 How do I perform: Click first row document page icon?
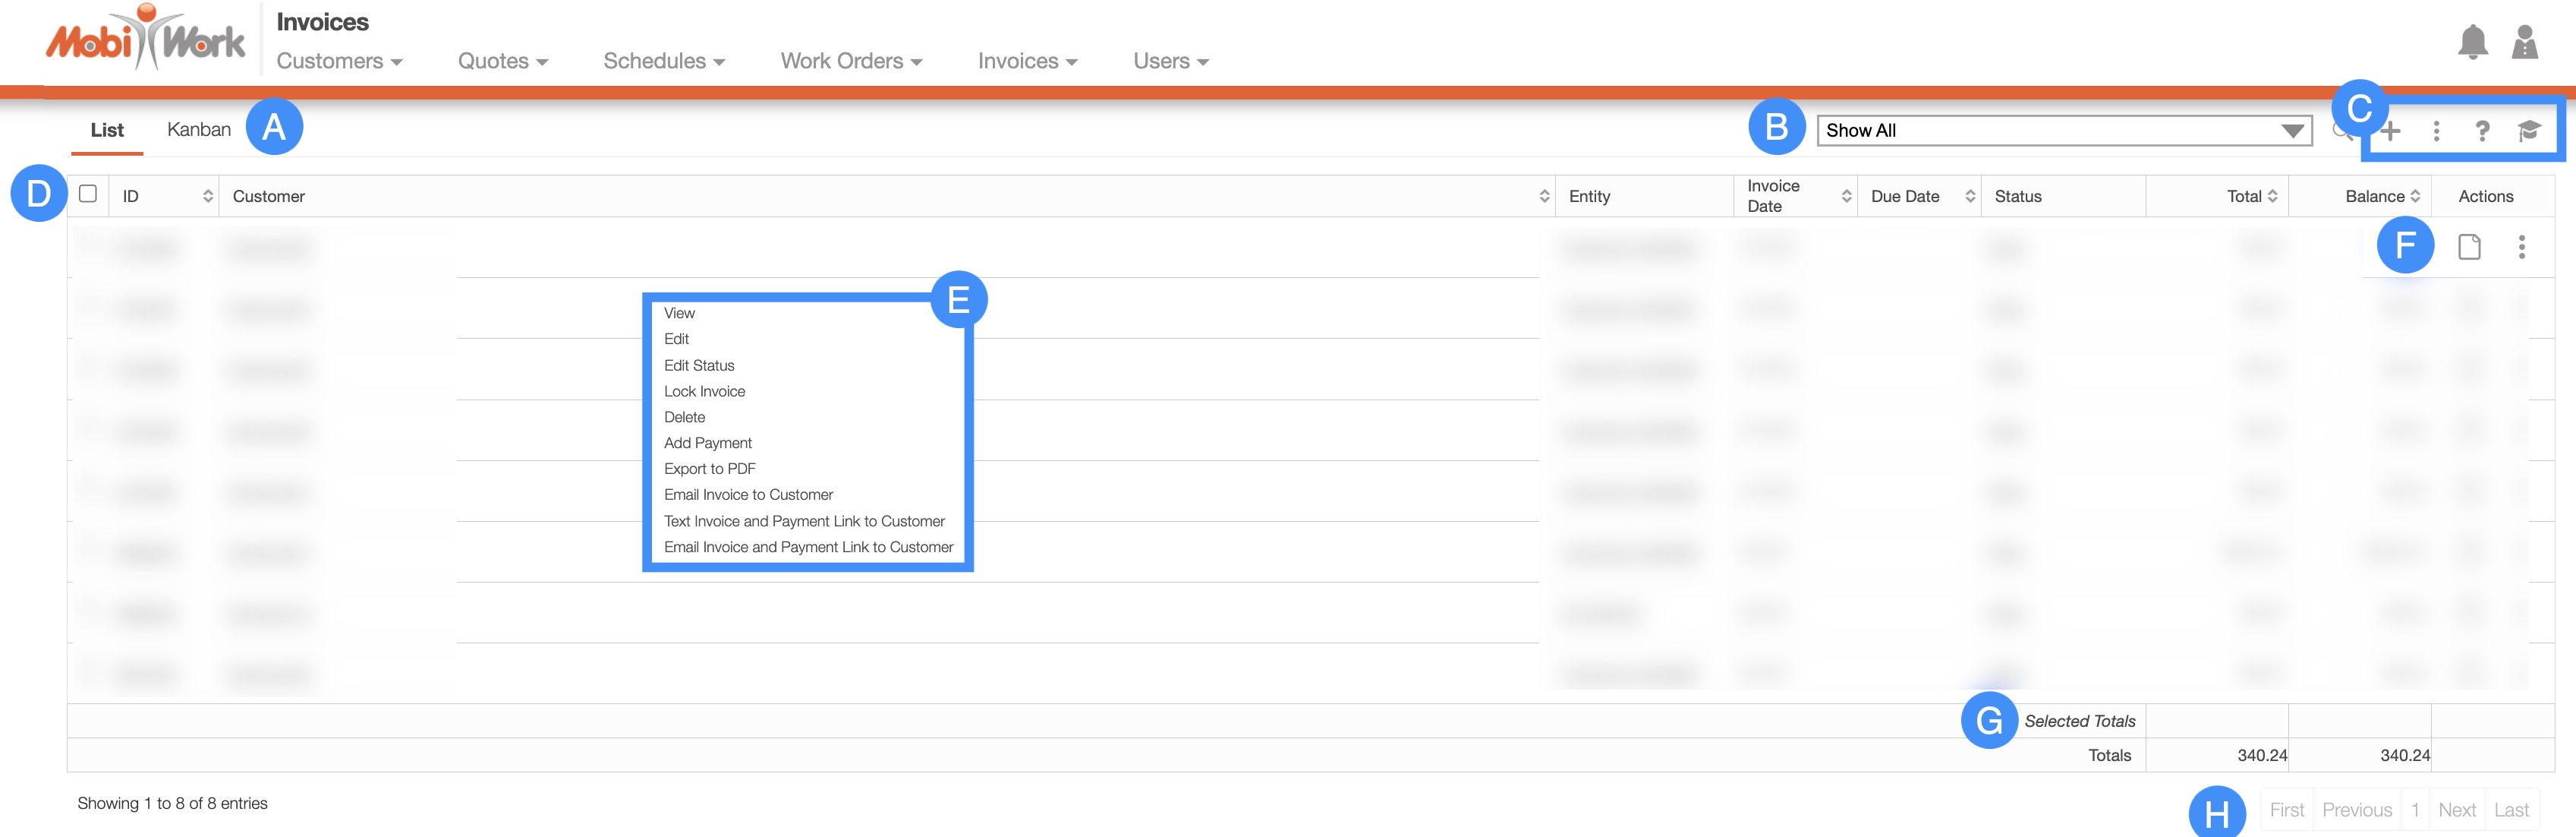click(x=2469, y=248)
